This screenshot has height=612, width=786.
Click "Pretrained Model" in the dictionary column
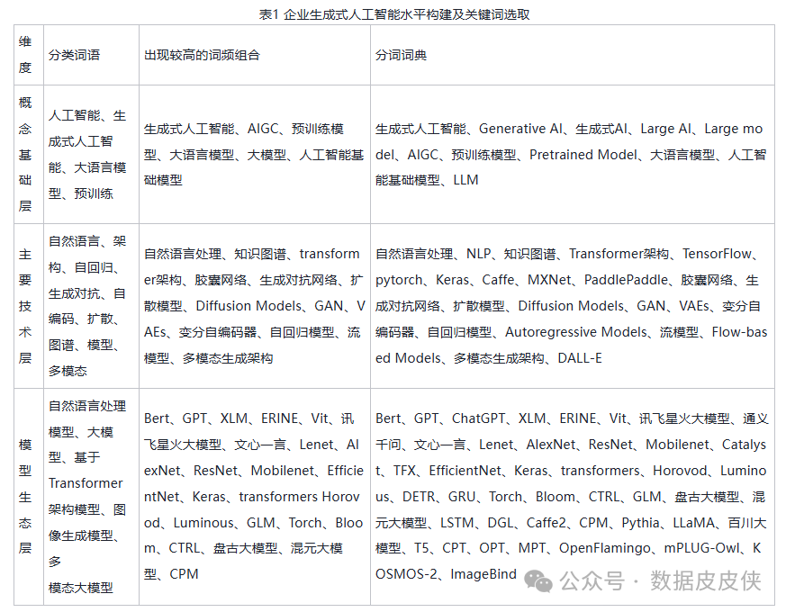[x=583, y=155]
